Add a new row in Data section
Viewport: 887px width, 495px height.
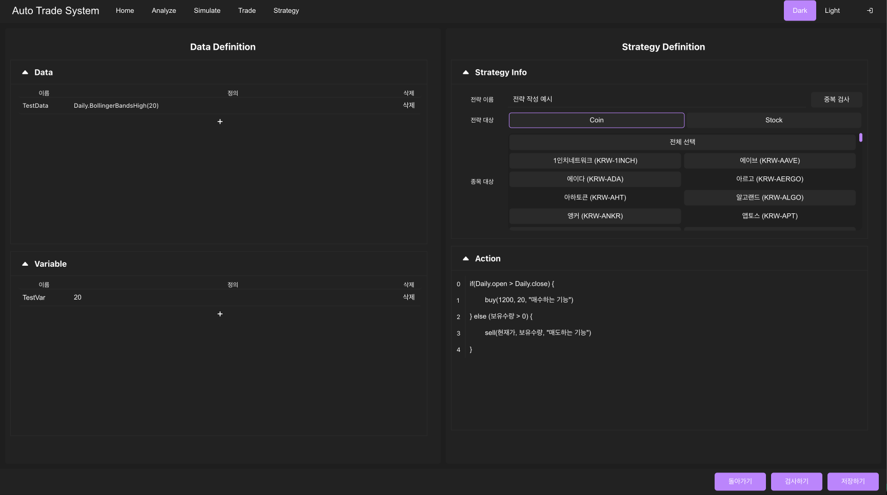(x=220, y=122)
